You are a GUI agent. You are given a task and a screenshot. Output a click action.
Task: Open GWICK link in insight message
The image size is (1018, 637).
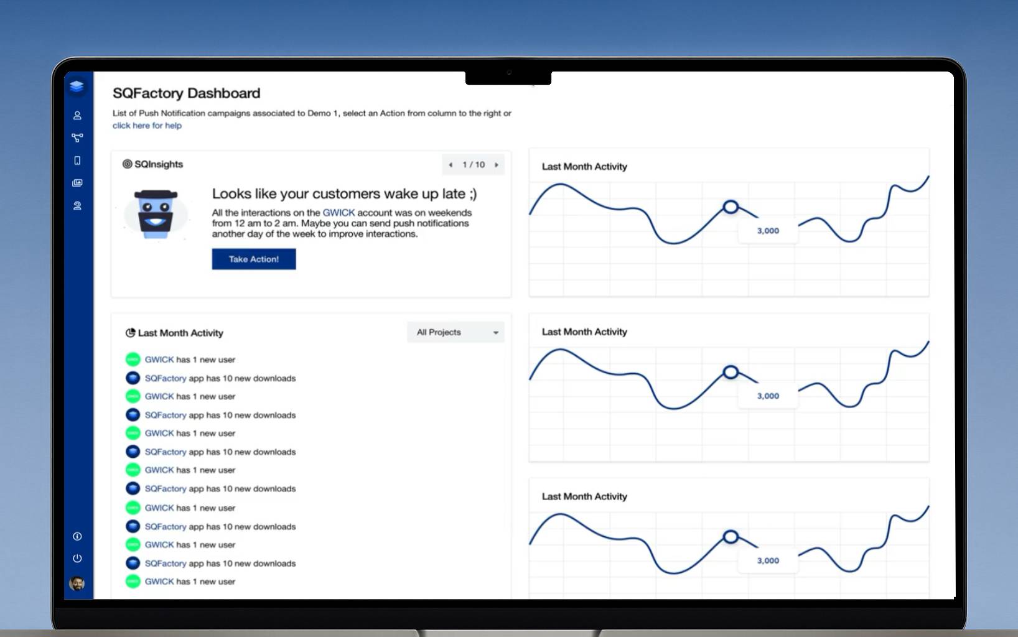coord(339,213)
